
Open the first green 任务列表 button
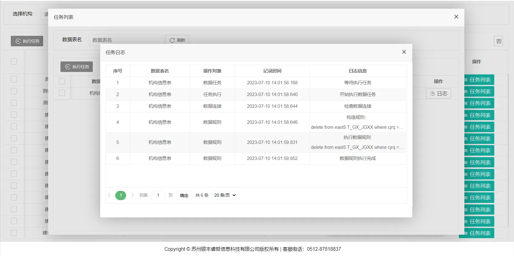(479, 80)
